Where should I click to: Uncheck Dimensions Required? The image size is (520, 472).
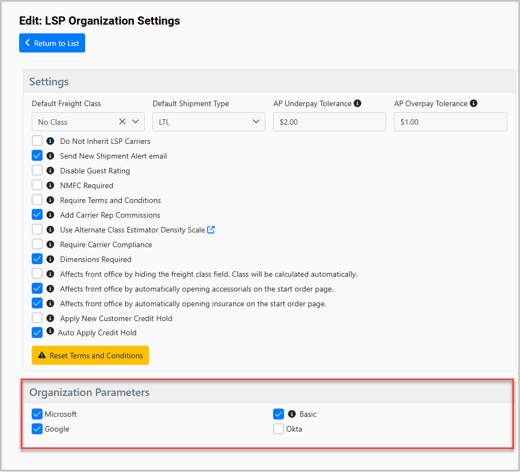pos(37,259)
